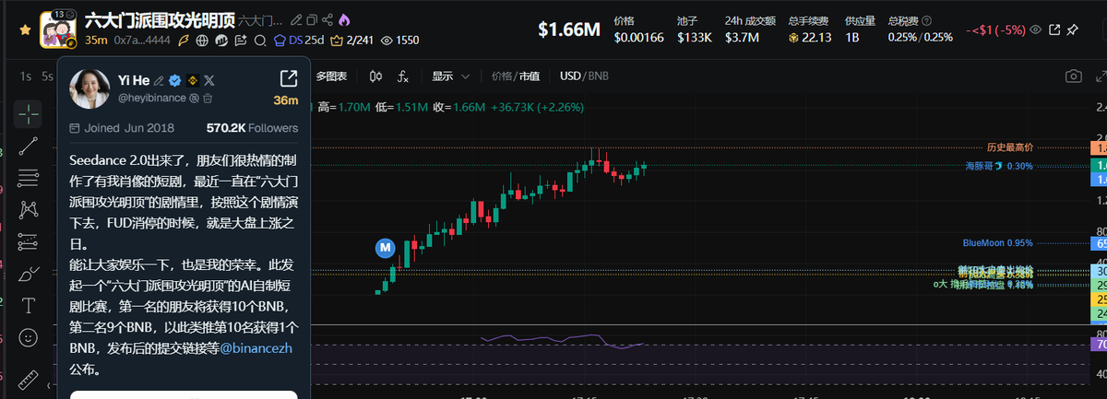This screenshot has width=1107, height=399.
Task: Click the 历史最高价 all-time-high line label
Action: 1009,147
